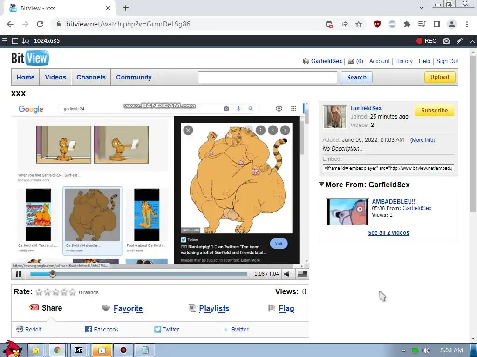Viewport: 477px width, 357px height.
Task: Open the 7z app in taskbar
Action: [x=79, y=350]
